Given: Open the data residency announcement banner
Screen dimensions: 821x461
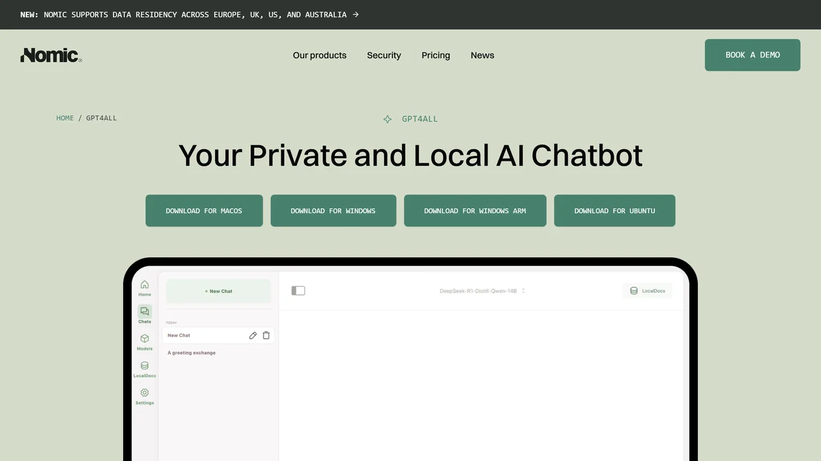Looking at the screenshot, I should click(190, 15).
